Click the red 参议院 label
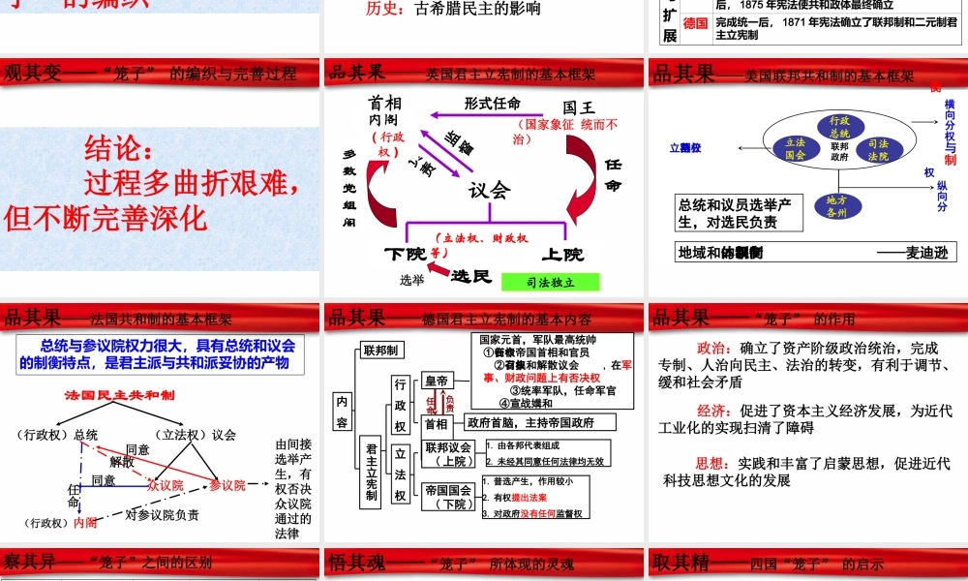 (227, 485)
